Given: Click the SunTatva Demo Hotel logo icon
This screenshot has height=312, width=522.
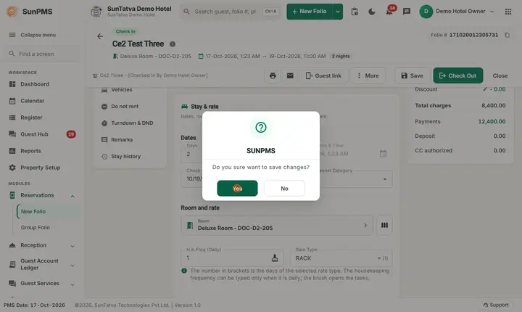Looking at the screenshot, I should [96, 12].
